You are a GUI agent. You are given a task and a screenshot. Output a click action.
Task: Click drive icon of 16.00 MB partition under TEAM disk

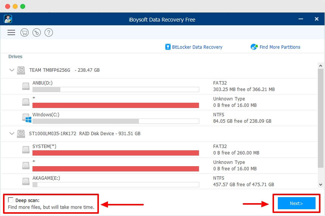tap(26, 102)
